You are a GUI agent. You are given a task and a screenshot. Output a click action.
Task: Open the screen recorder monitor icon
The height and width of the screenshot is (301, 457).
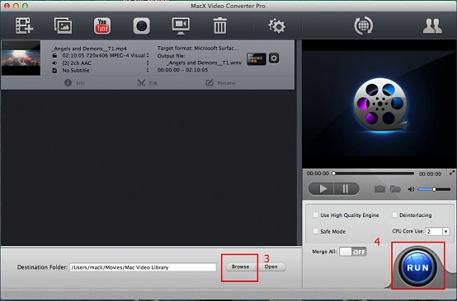coord(181,25)
